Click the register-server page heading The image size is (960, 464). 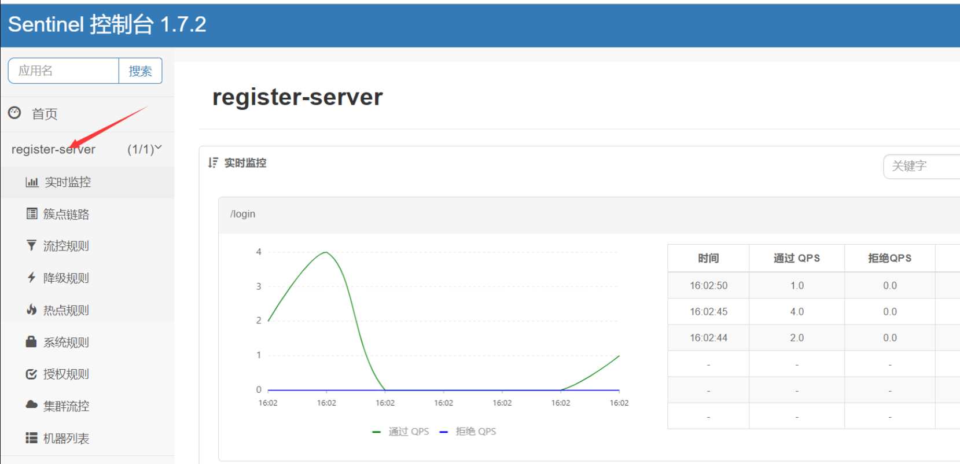coord(297,97)
